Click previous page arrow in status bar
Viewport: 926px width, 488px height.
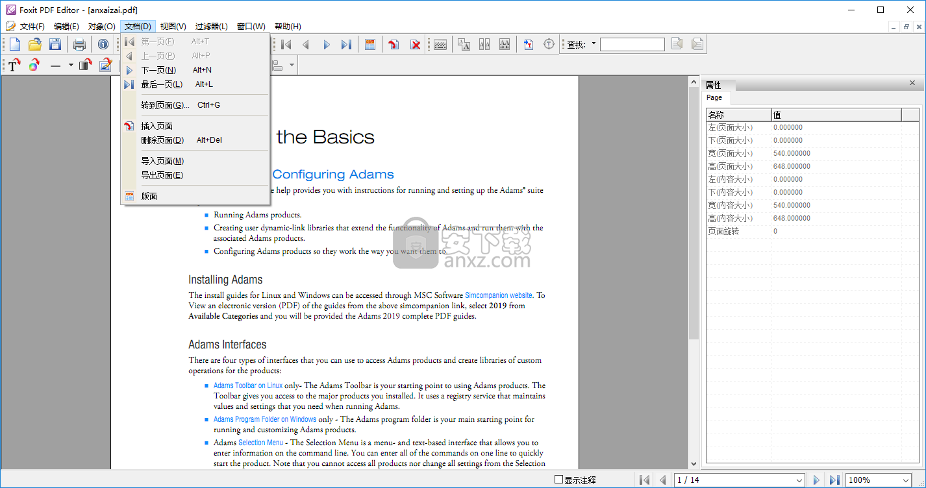pyautogui.click(x=663, y=480)
